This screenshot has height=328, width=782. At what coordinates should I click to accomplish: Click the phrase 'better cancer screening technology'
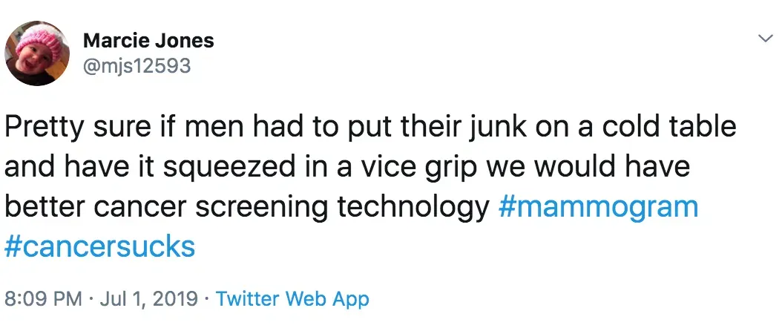[x=246, y=206]
